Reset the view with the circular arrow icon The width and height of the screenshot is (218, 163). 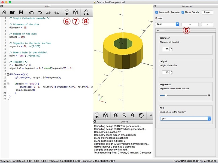141,115
